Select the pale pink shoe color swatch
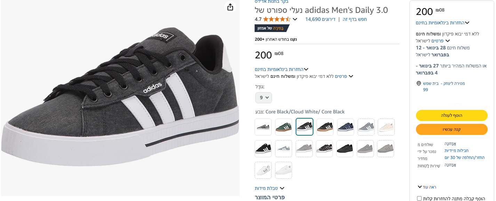 point(386,127)
